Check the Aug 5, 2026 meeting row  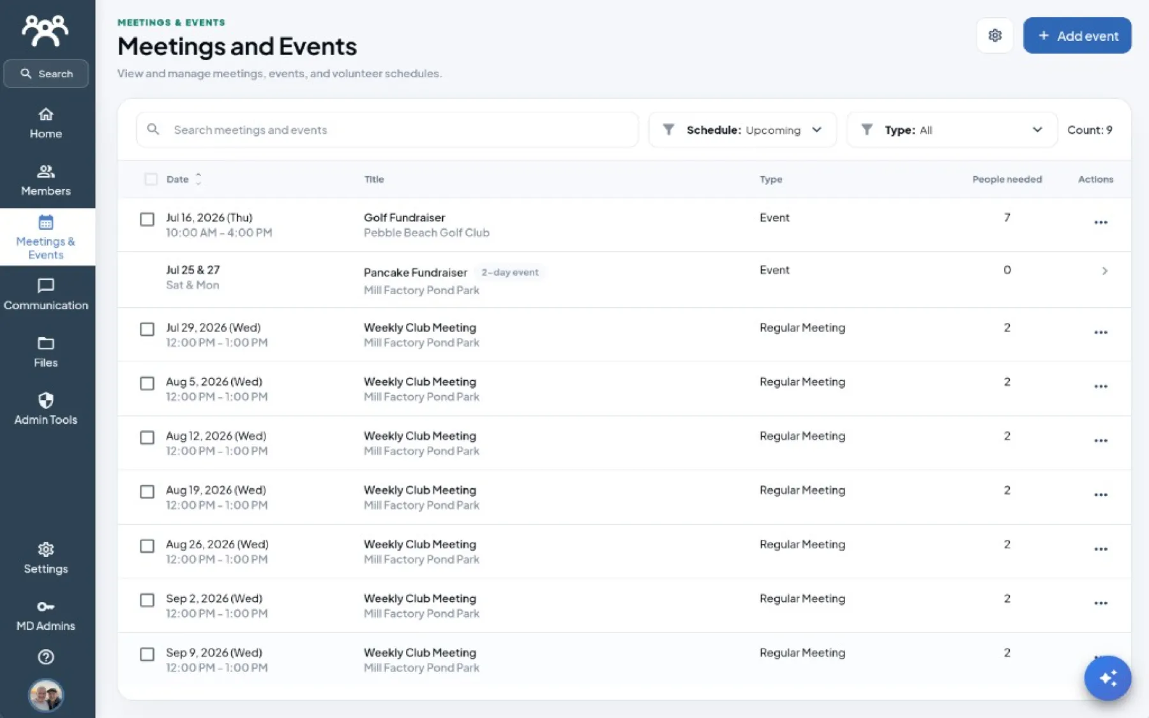click(x=147, y=383)
